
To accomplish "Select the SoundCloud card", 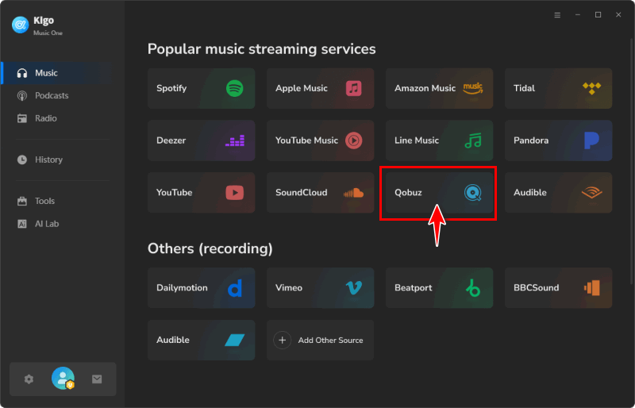I will pyautogui.click(x=321, y=192).
